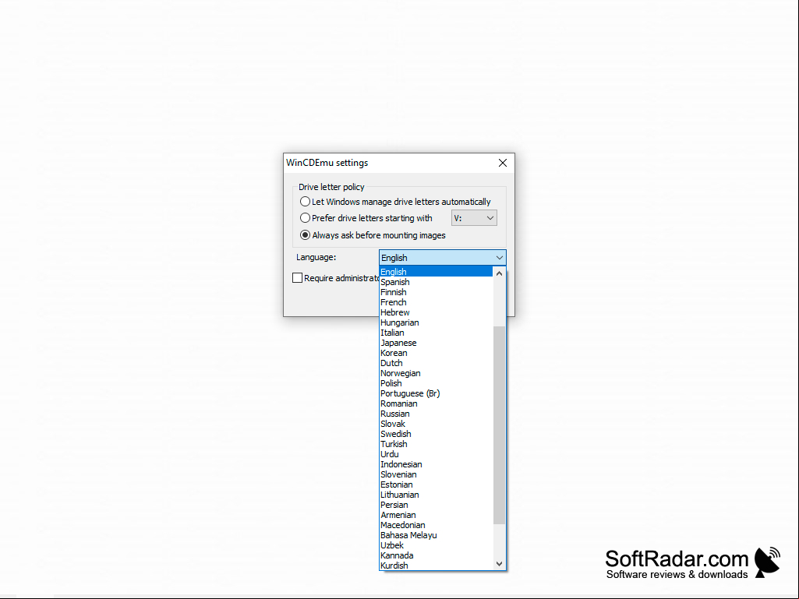Select Russian language entry
The height and width of the screenshot is (599, 799).
pyautogui.click(x=437, y=414)
